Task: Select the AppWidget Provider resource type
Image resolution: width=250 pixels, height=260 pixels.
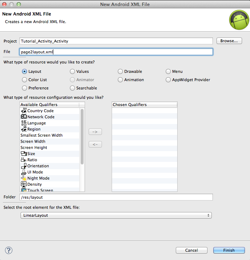Action: point(188,80)
